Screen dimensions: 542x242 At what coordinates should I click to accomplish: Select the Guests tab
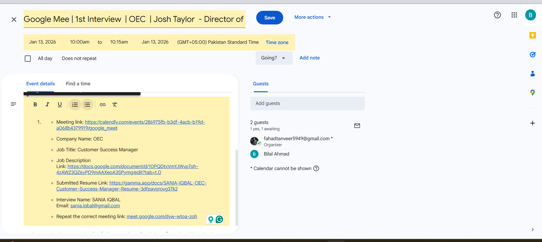pyautogui.click(x=261, y=84)
